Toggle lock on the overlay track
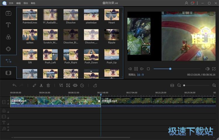219x140 pixels. (8, 118)
